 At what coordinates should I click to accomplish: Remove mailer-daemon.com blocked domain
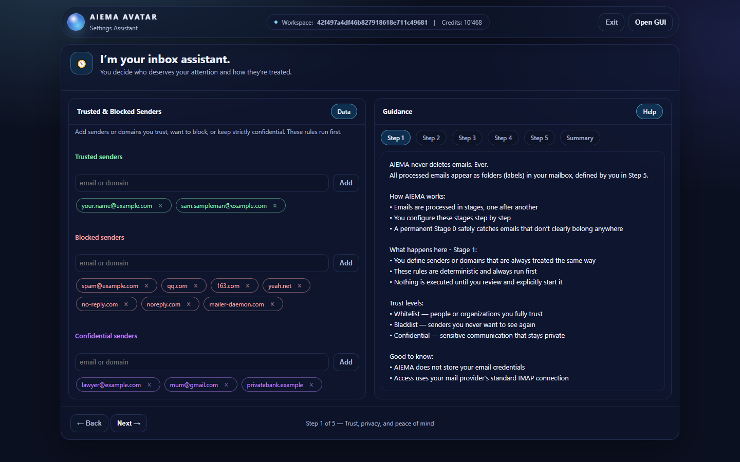pos(272,304)
